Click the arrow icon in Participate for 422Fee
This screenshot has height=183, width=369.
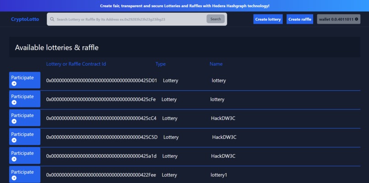tap(14, 178)
